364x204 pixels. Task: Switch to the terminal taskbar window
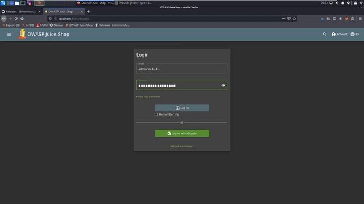tap(133, 3)
